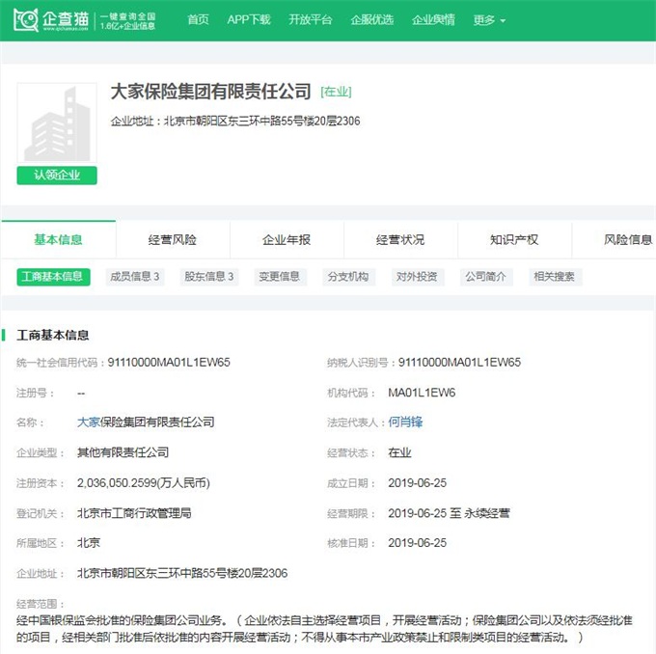The image size is (656, 654).
Task: Open the 分支机构 sub-tab
Action: [x=348, y=277]
